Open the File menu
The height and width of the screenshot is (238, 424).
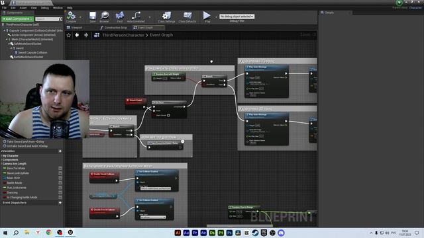point(4,8)
